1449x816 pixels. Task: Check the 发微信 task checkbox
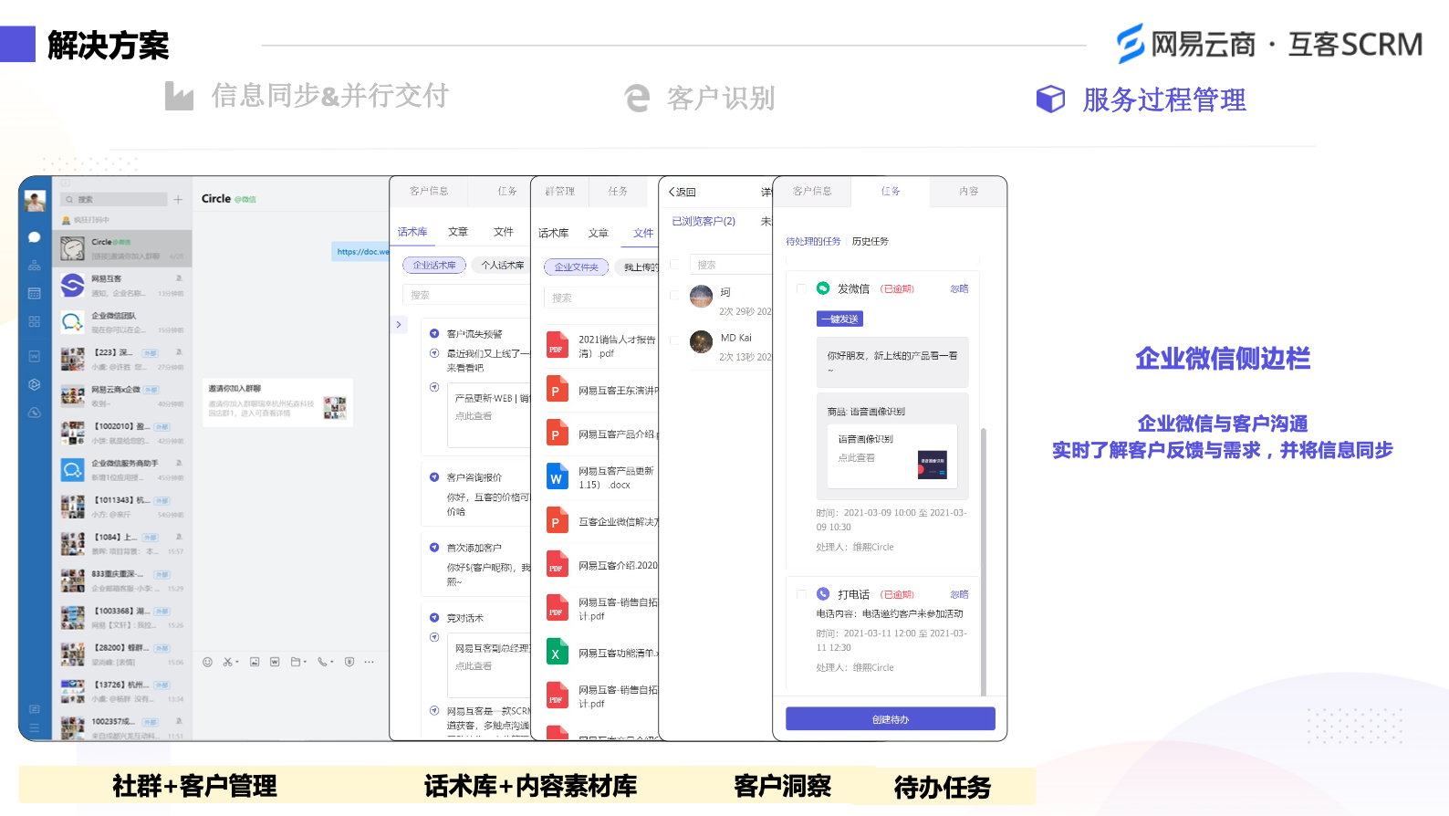point(801,288)
